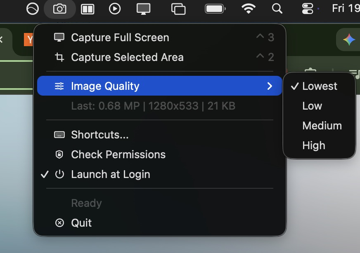The height and width of the screenshot is (253, 360).
Task: Open the Wi-Fi menu bar icon
Action: coord(249,9)
